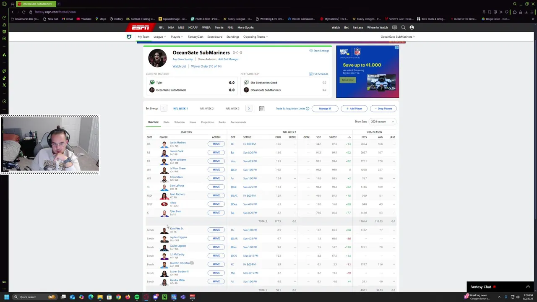This screenshot has height=302, width=537.
Task: Click the Full Schedule link icon
Action: point(310,74)
